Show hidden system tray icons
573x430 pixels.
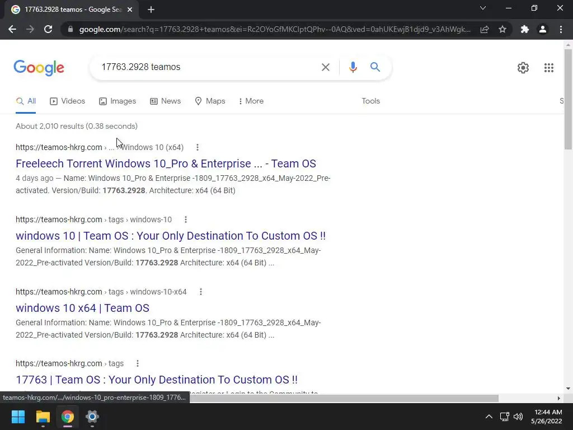tap(489, 417)
